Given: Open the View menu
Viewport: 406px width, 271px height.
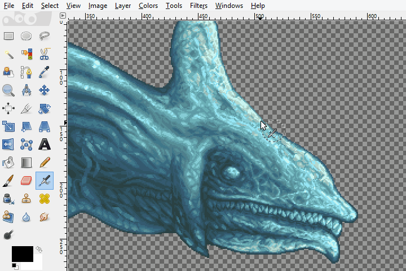Looking at the screenshot, I should pyautogui.click(x=73, y=6).
